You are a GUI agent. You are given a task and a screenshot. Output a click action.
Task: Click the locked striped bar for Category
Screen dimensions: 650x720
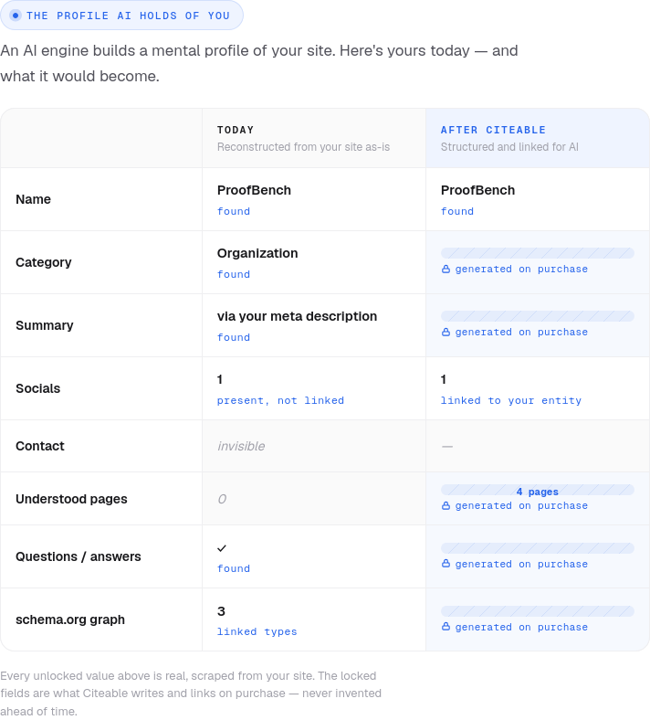tap(537, 253)
